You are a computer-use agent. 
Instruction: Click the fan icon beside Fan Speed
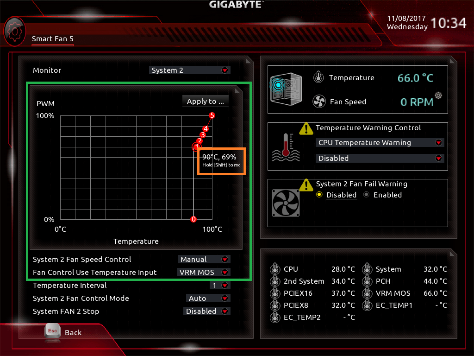pyautogui.click(x=319, y=102)
